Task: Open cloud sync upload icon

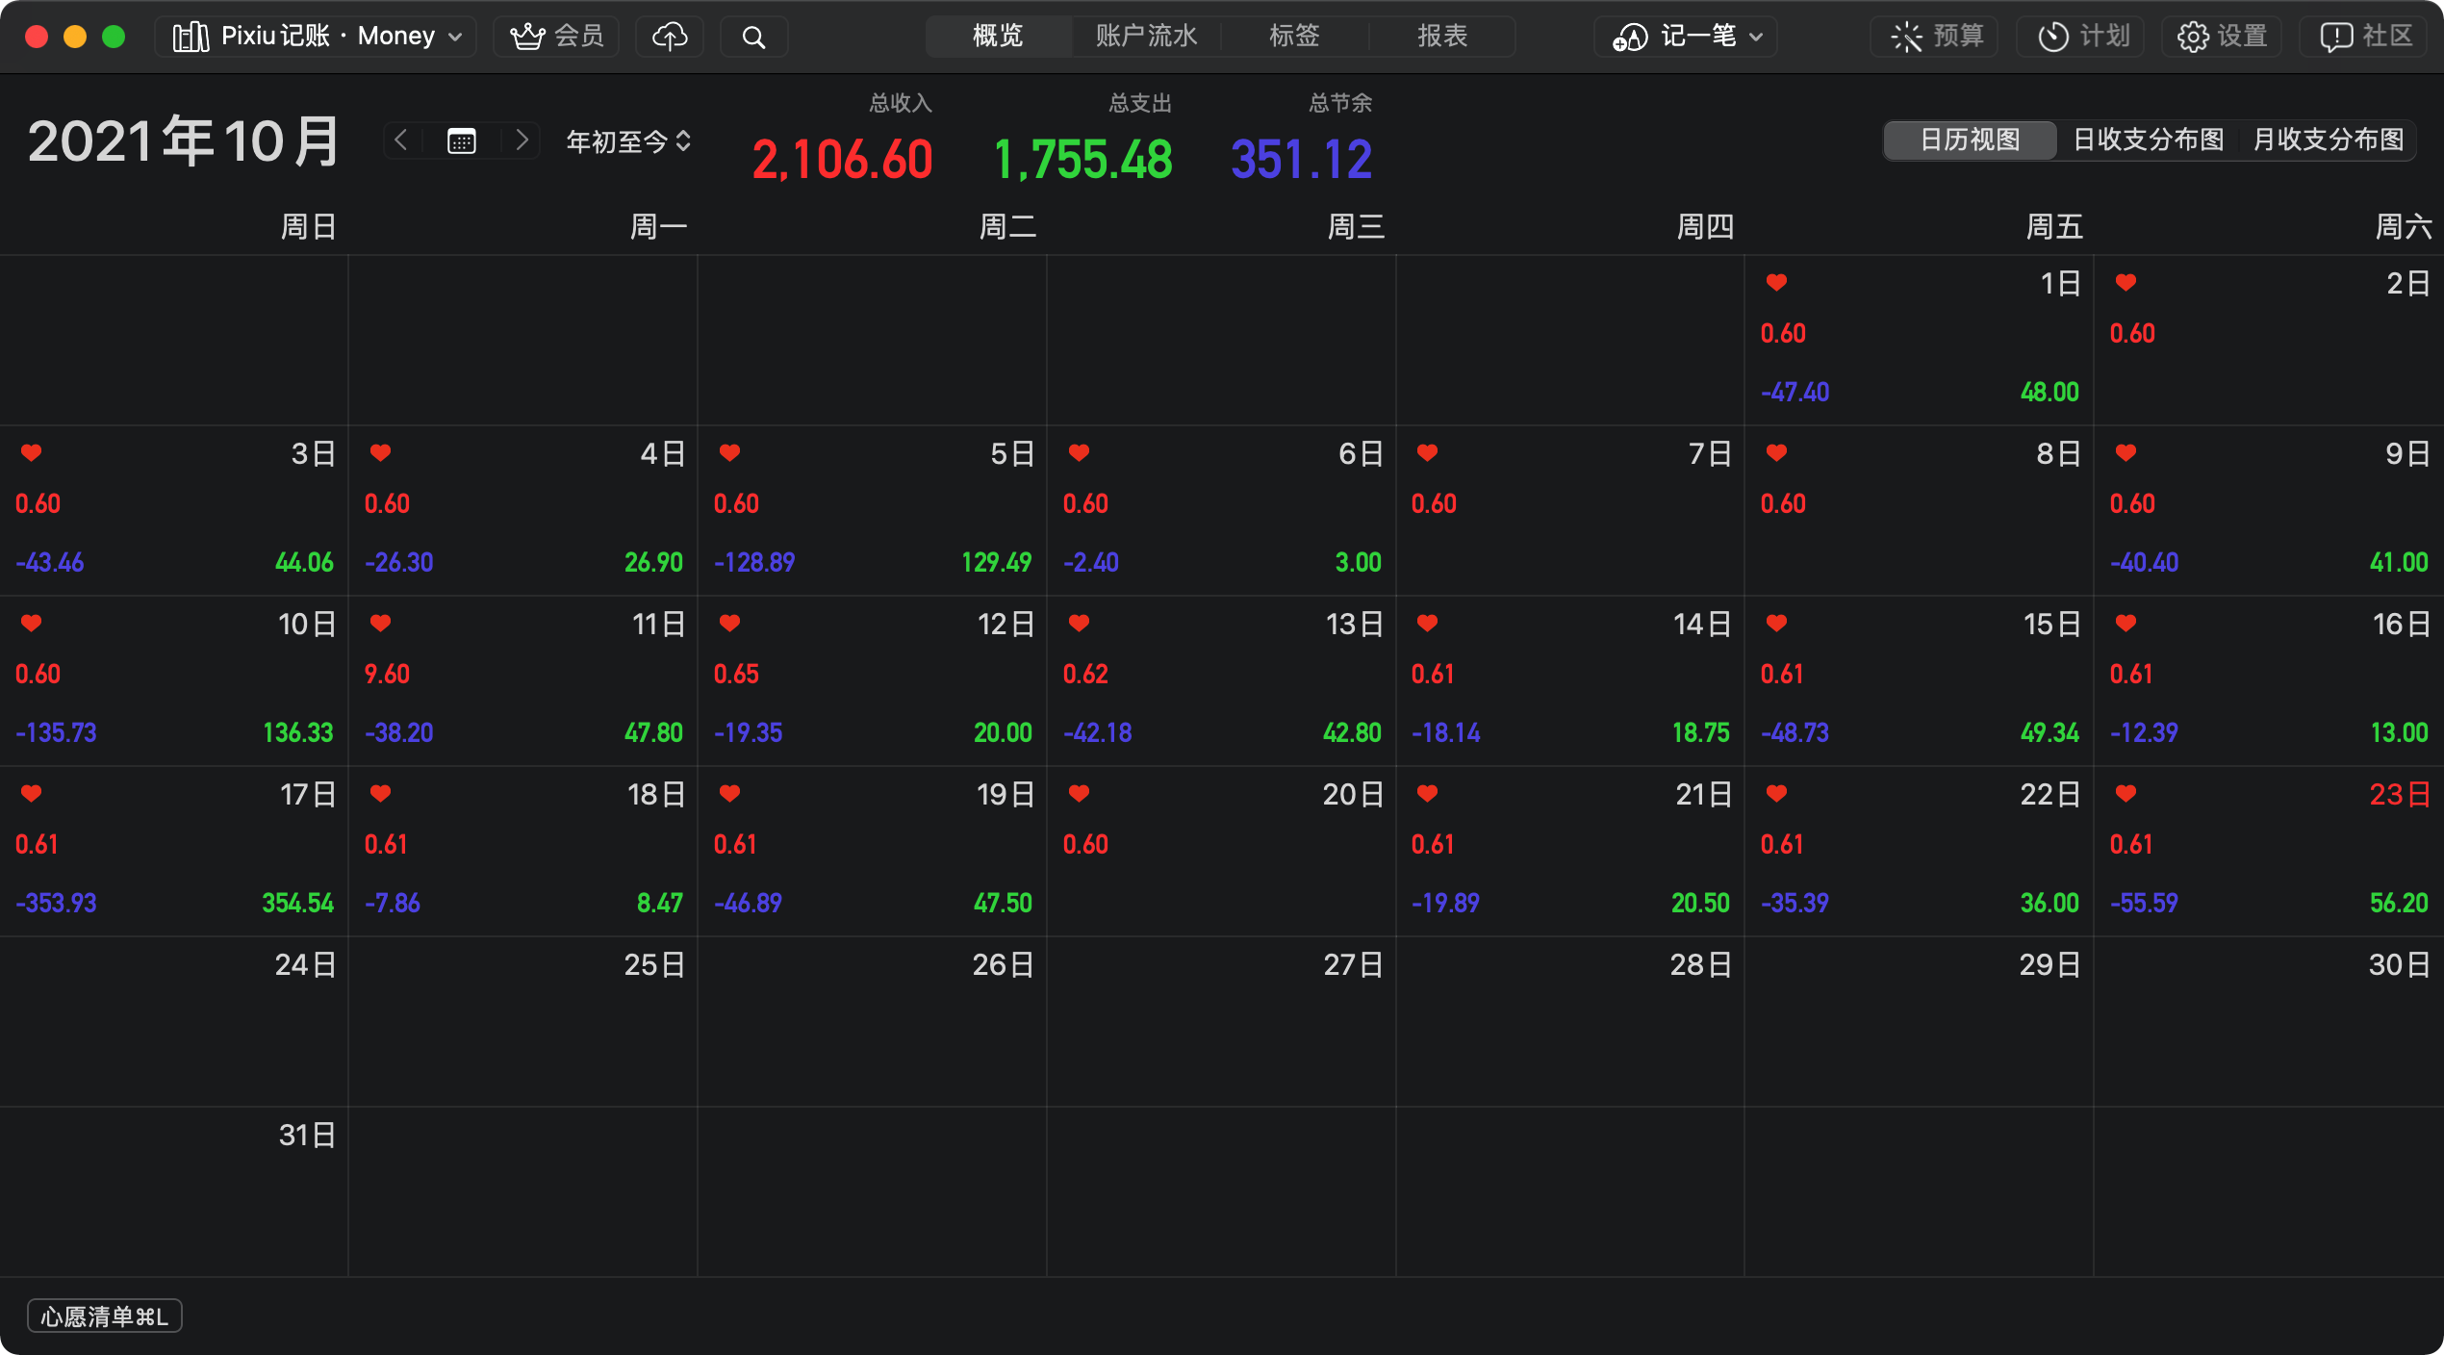Action: (670, 37)
